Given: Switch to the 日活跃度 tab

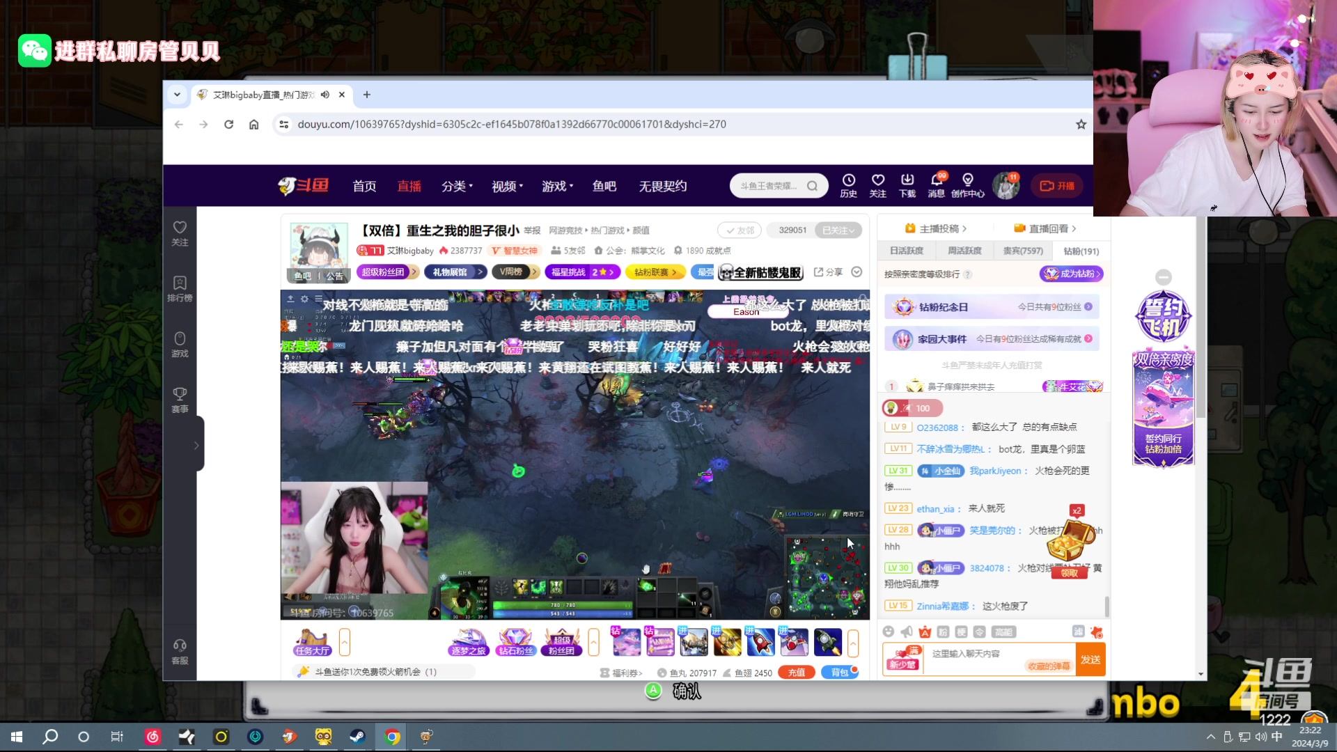Looking at the screenshot, I should point(906,251).
